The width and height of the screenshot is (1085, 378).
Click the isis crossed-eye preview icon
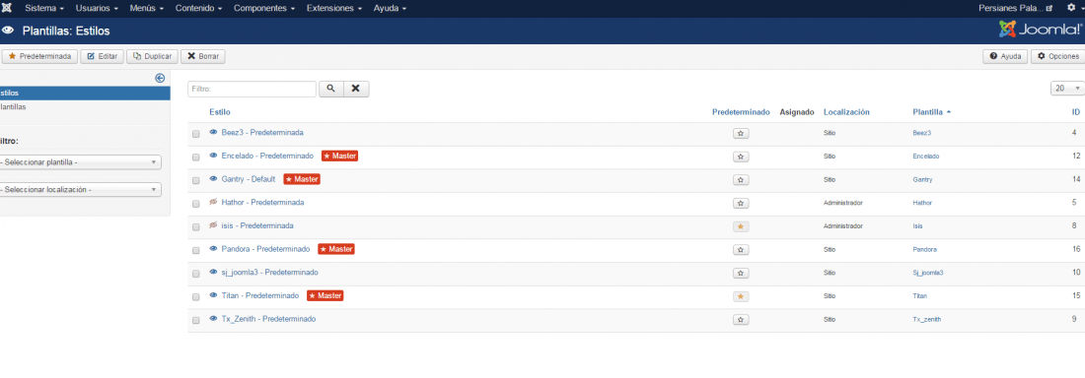tap(213, 226)
